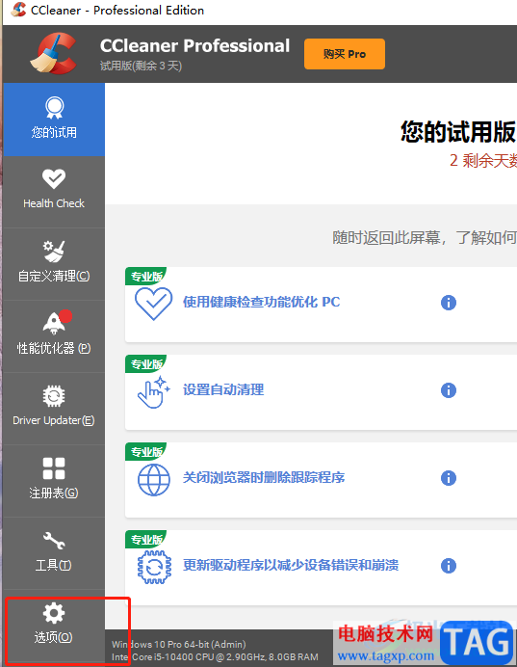Click the wrench tools icon
517x667 pixels.
click(54, 540)
